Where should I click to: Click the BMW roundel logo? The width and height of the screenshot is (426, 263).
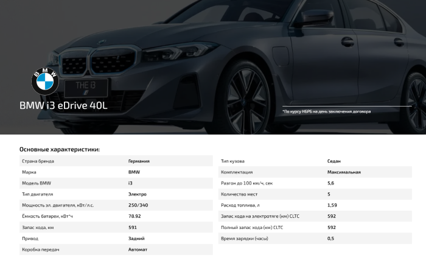point(45,81)
